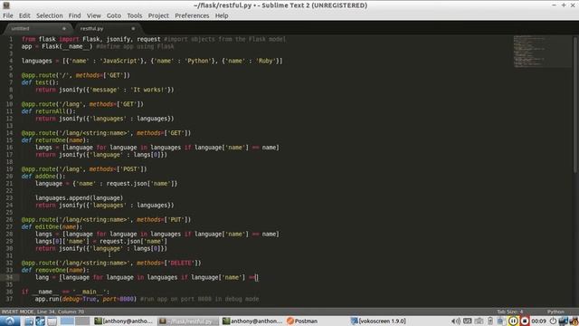This screenshot has width=579, height=326.
Task: Select the second workspace switcher box
Action: click(82, 321)
